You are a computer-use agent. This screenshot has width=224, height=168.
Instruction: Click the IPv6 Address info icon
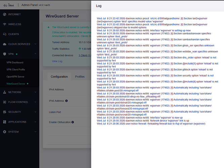(x=67, y=101)
